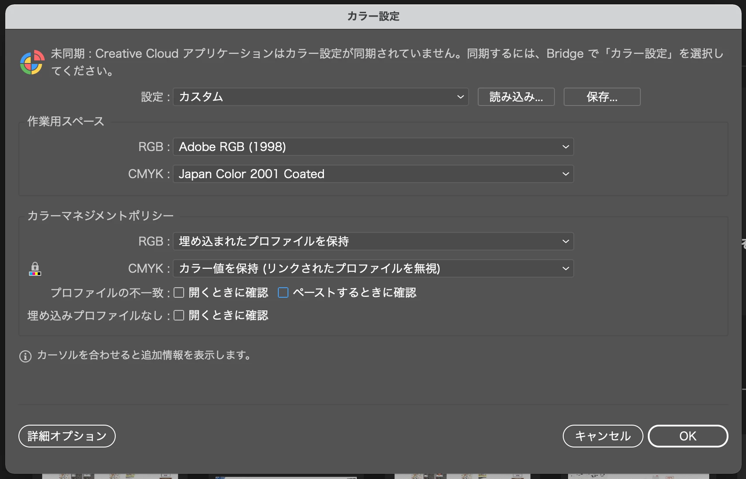This screenshot has height=479, width=746.
Task: Click the 未同期 sync warning message
Action: [387, 62]
